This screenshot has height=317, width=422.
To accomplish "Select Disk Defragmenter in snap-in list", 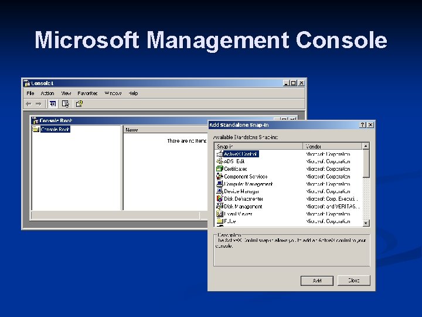I will (x=244, y=198).
